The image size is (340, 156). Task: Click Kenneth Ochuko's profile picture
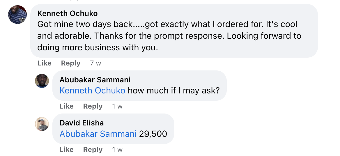click(17, 15)
